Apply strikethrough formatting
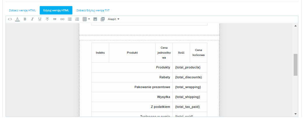 [47, 19]
